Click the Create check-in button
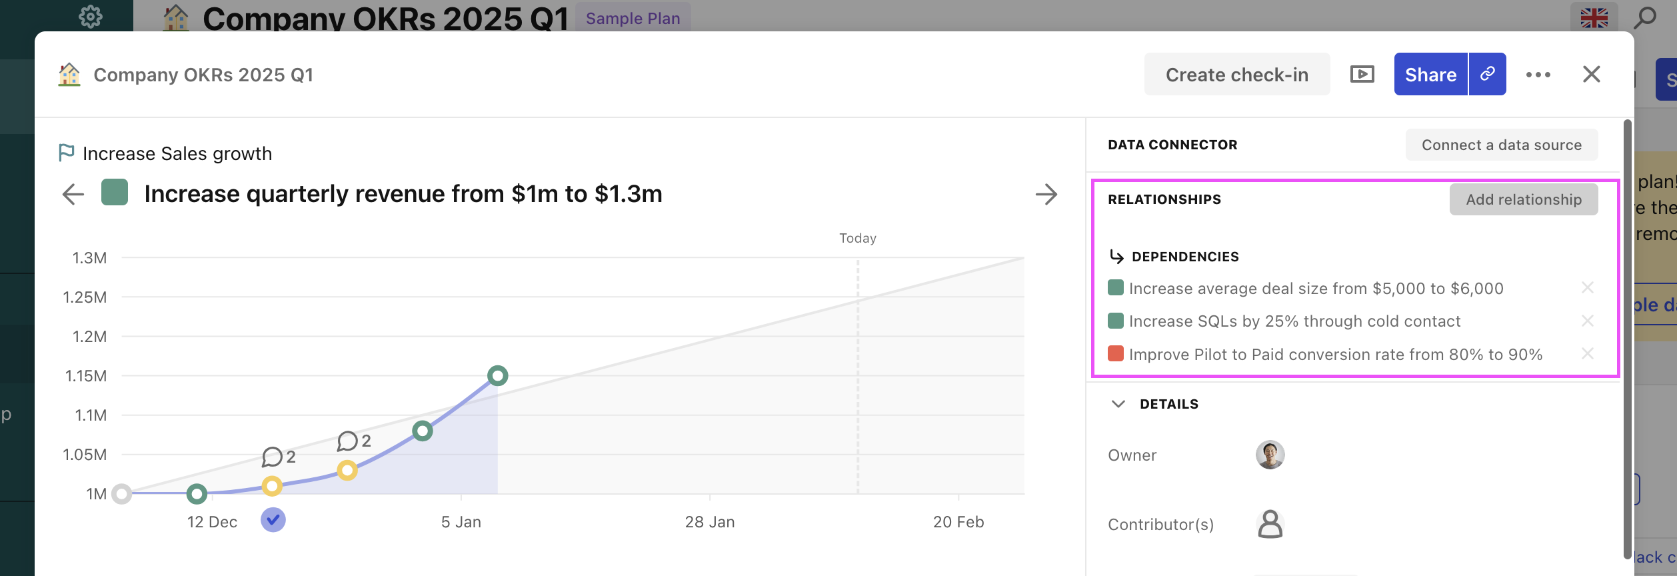 pos(1236,75)
